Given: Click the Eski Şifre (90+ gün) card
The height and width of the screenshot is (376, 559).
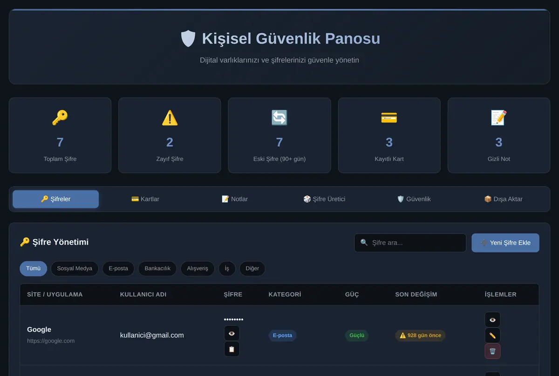Looking at the screenshot, I should tap(279, 135).
